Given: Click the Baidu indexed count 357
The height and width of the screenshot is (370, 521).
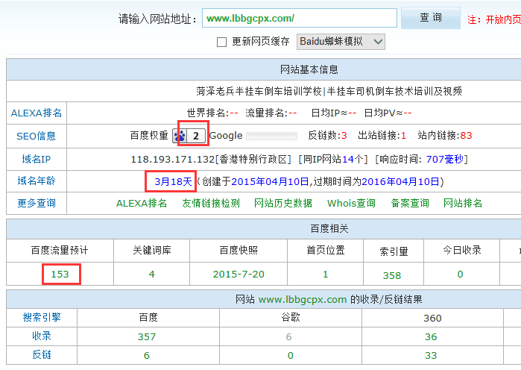Looking at the screenshot, I should (147, 336).
